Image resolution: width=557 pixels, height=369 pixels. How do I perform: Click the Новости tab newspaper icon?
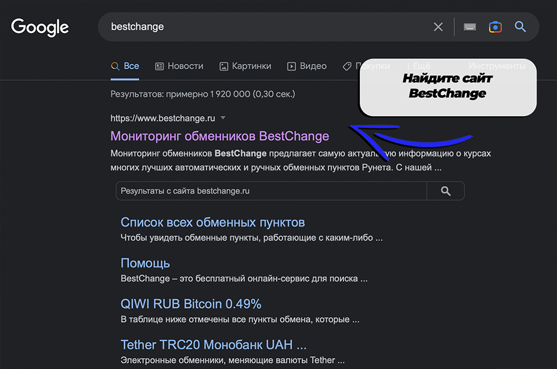[160, 67]
